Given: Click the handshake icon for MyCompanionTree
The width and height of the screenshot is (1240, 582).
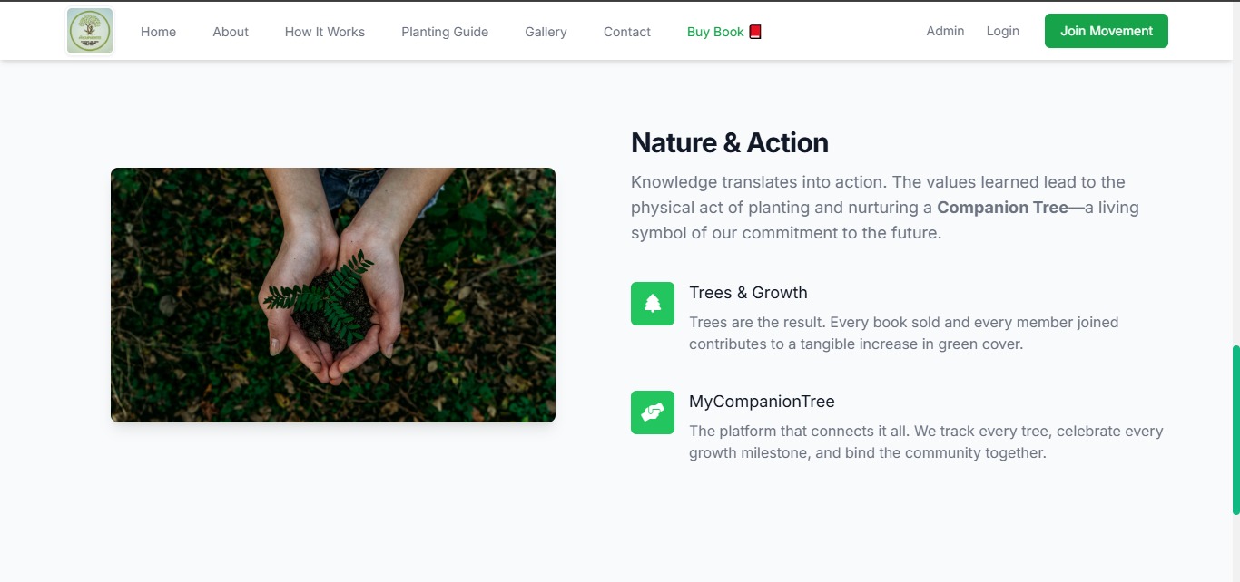Looking at the screenshot, I should point(653,412).
